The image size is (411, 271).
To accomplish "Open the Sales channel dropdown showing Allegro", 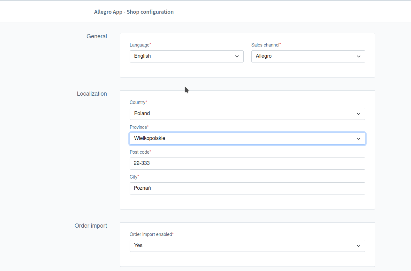I will click(308, 56).
